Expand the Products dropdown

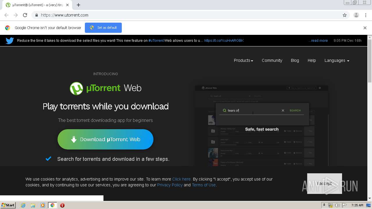(244, 60)
